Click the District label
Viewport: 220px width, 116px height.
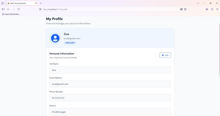(52, 106)
